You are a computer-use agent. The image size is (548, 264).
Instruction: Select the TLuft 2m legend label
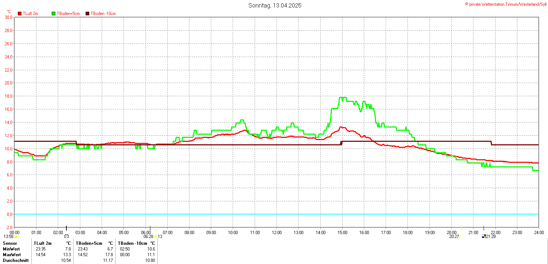point(30,14)
